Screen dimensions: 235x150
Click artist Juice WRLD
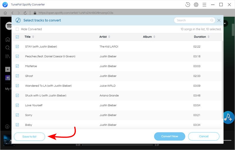[x=108, y=86]
